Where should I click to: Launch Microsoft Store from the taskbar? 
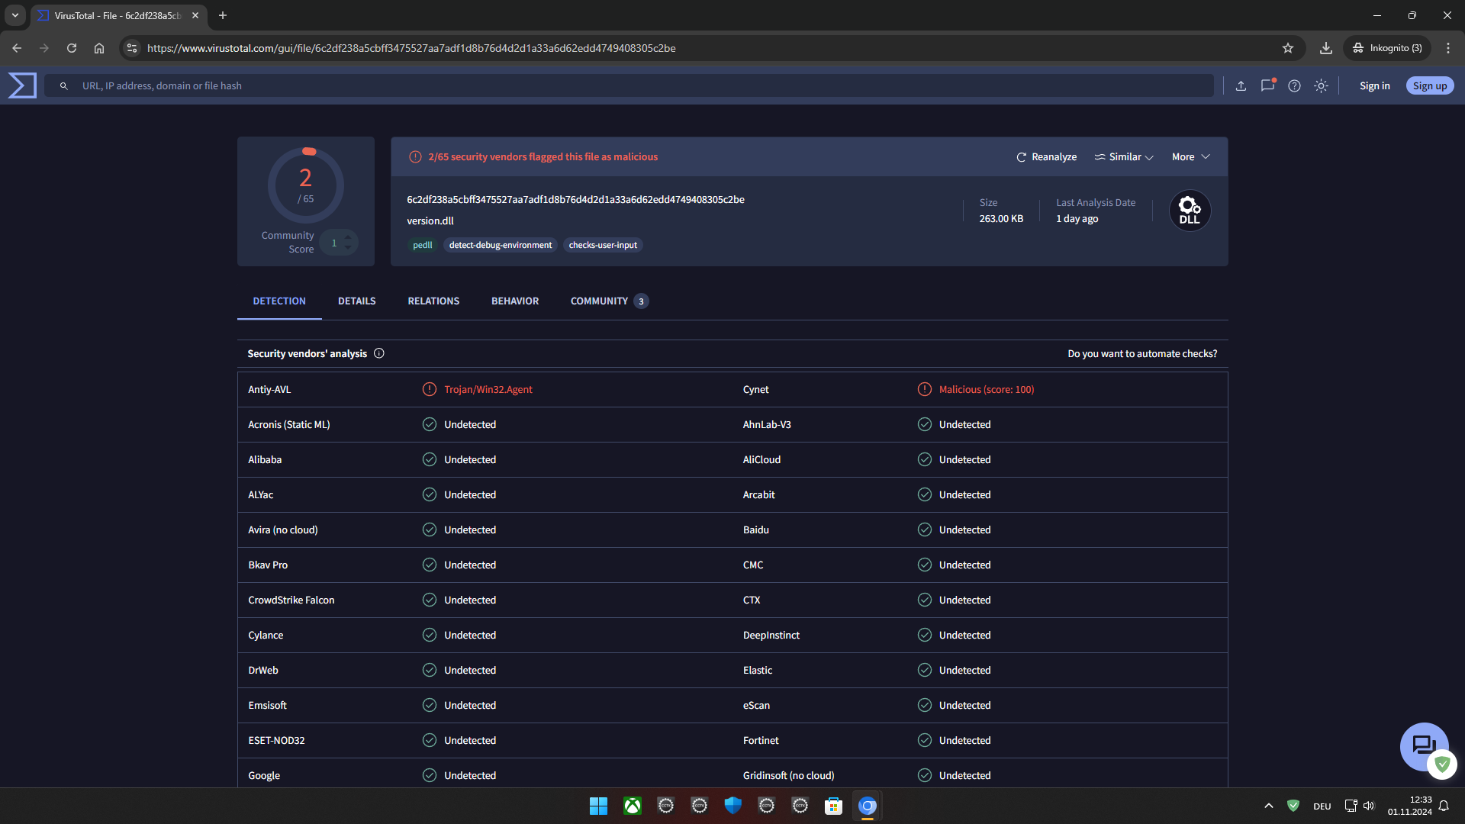tap(834, 806)
